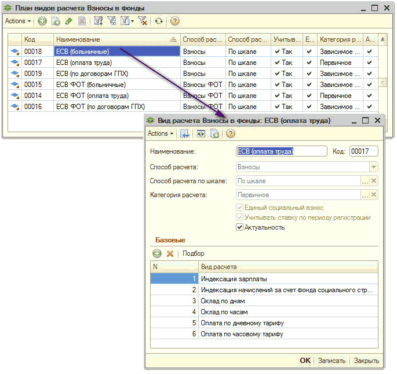This screenshot has width=397, height=374.
Task: Open help in the list window toolbar
Action: tap(174, 21)
